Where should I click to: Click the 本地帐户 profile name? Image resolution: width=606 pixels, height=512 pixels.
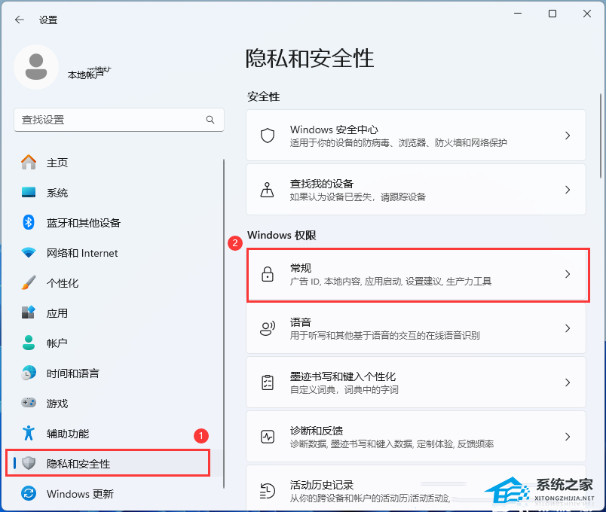tap(86, 74)
